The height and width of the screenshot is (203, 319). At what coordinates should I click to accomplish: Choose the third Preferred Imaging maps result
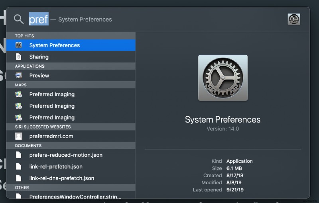click(52, 117)
